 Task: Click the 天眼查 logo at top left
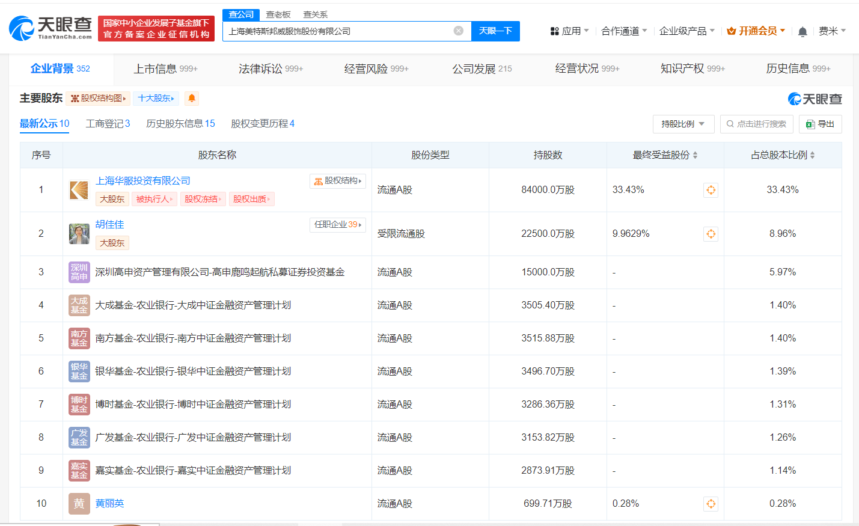(x=51, y=28)
